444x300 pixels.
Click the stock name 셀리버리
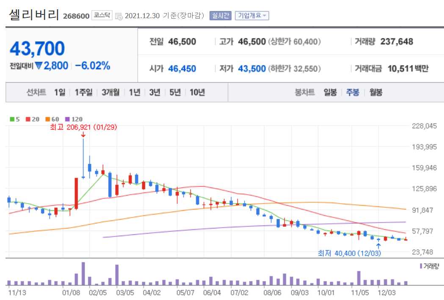pos(34,14)
